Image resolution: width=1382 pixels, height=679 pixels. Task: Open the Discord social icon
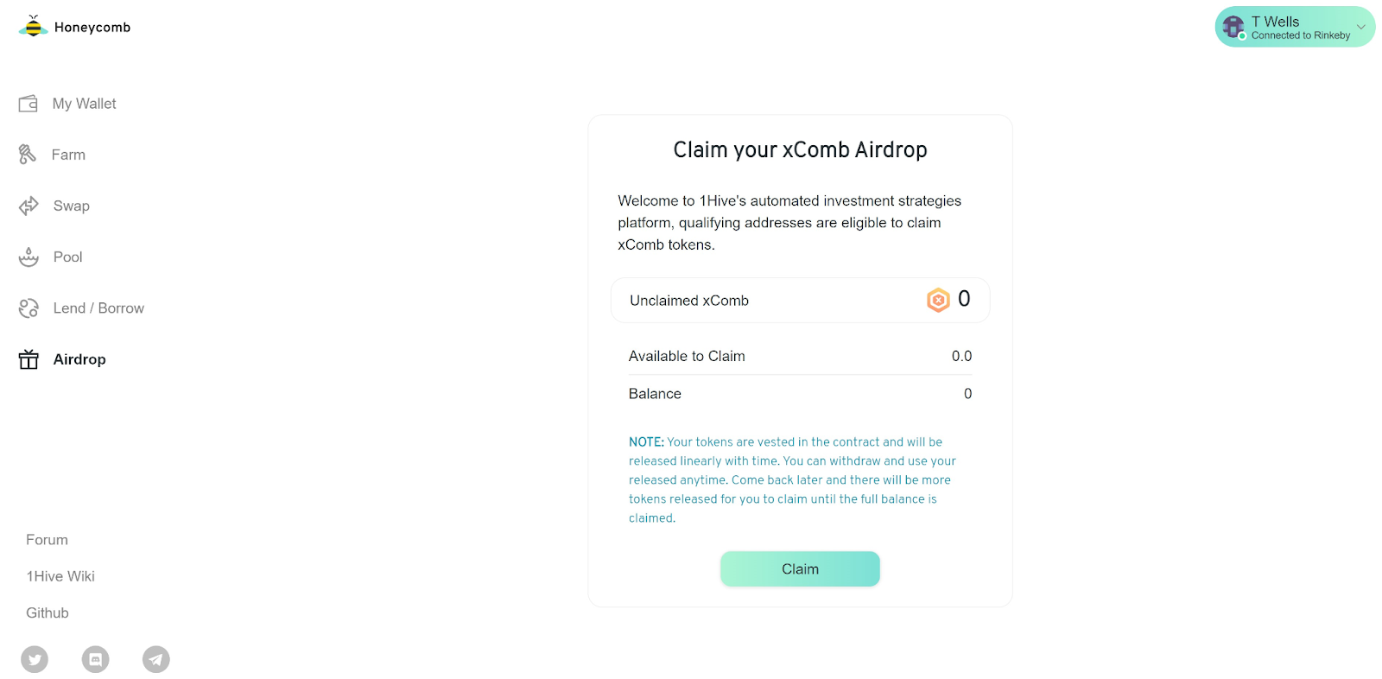tap(96, 659)
